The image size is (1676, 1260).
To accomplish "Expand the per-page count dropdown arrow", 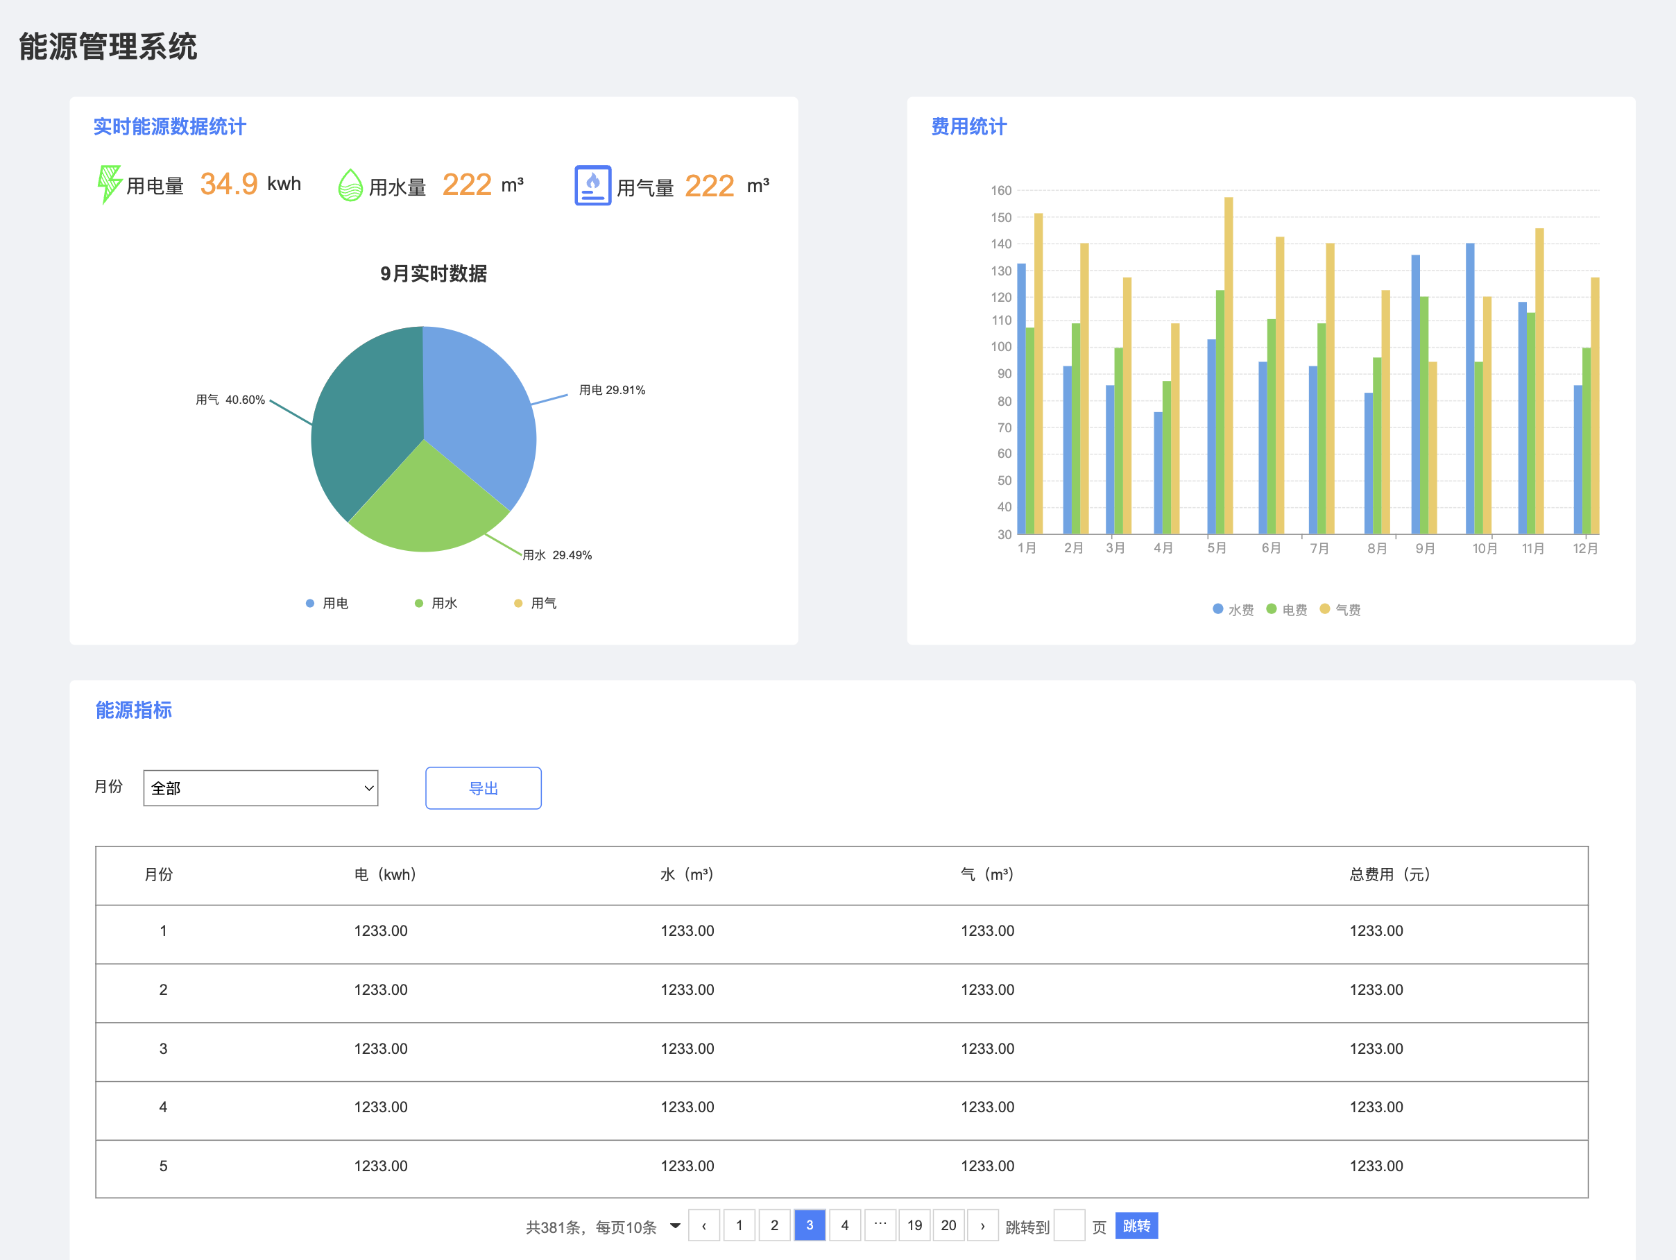I will pos(675,1225).
